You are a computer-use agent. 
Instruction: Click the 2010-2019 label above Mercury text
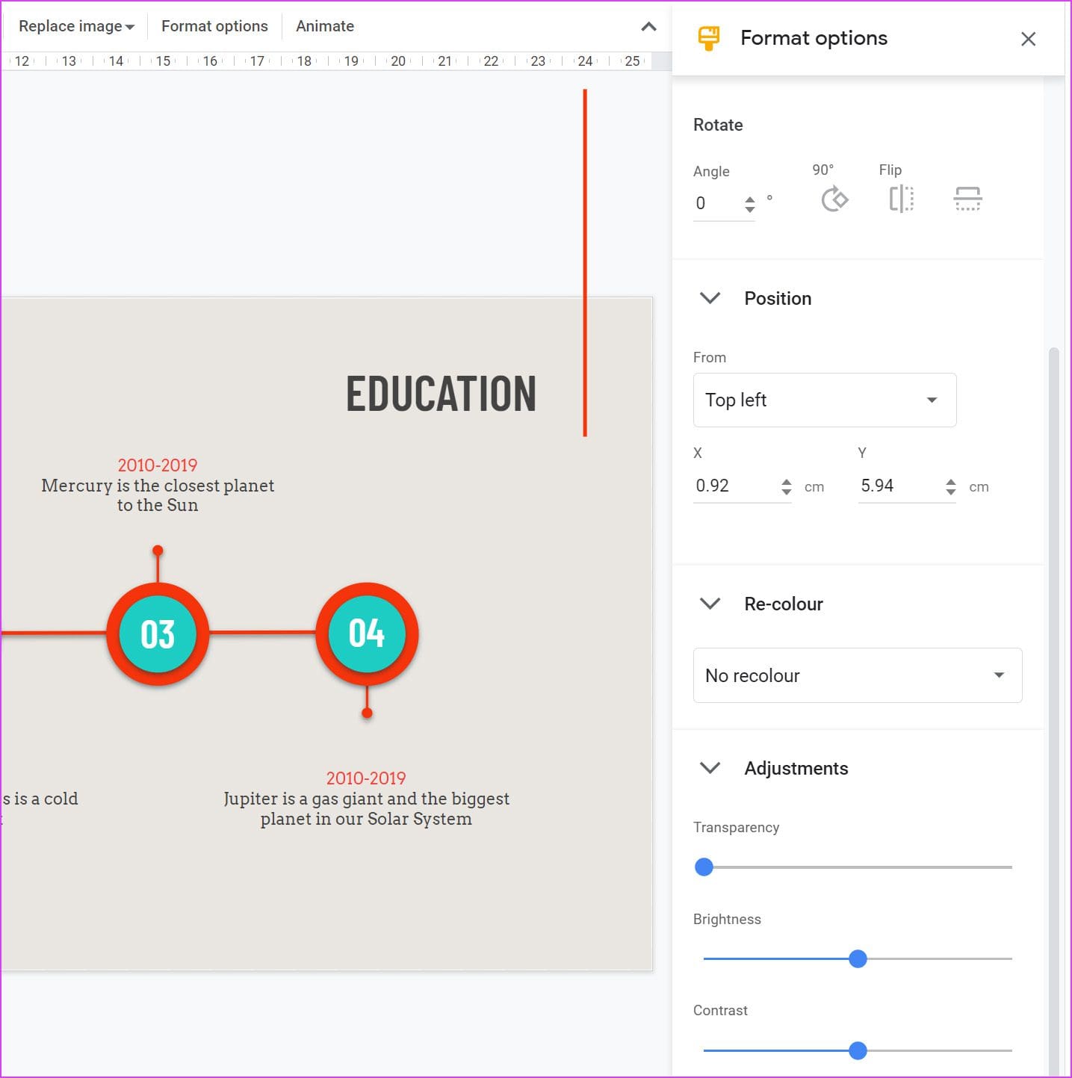click(158, 465)
